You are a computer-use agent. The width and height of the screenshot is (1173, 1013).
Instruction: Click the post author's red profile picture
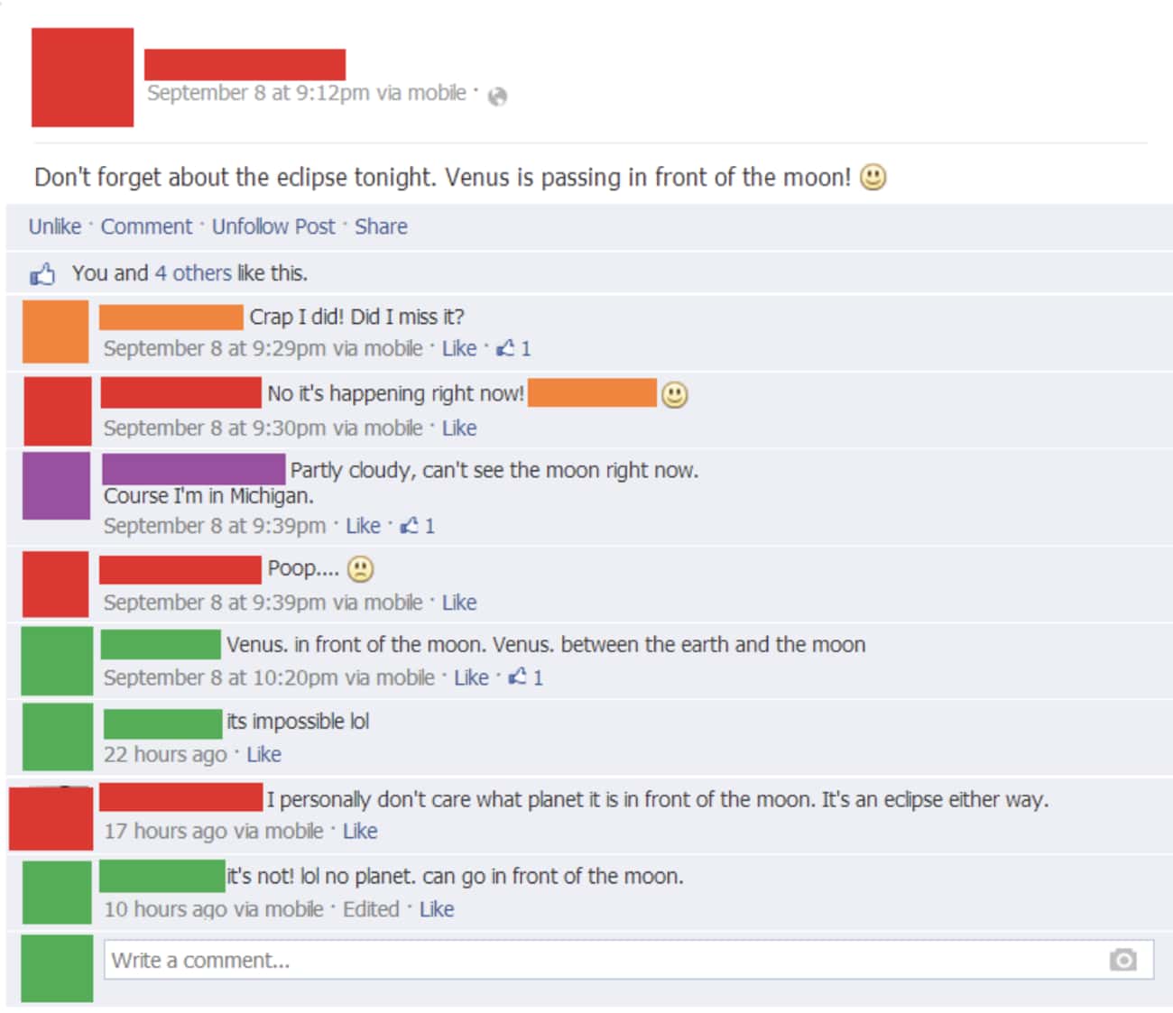click(x=82, y=77)
